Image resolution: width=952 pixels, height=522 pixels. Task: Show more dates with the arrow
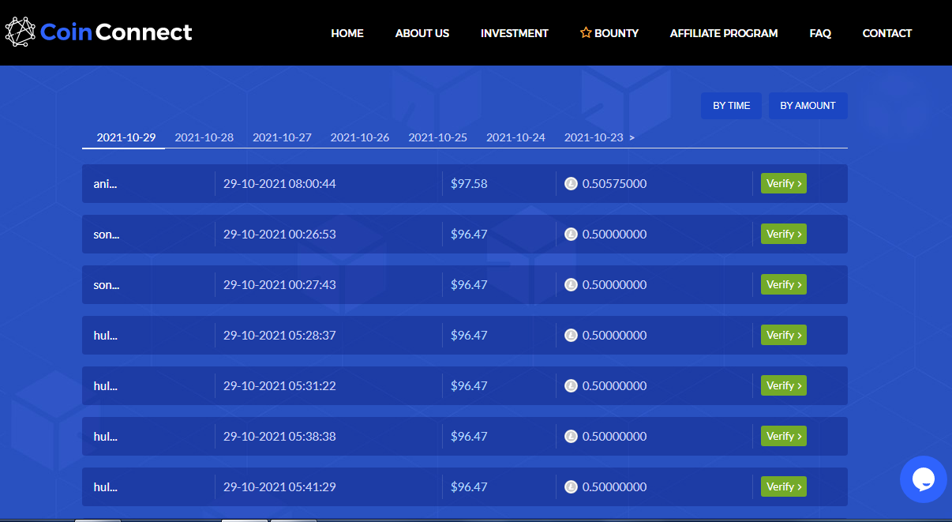coord(632,137)
